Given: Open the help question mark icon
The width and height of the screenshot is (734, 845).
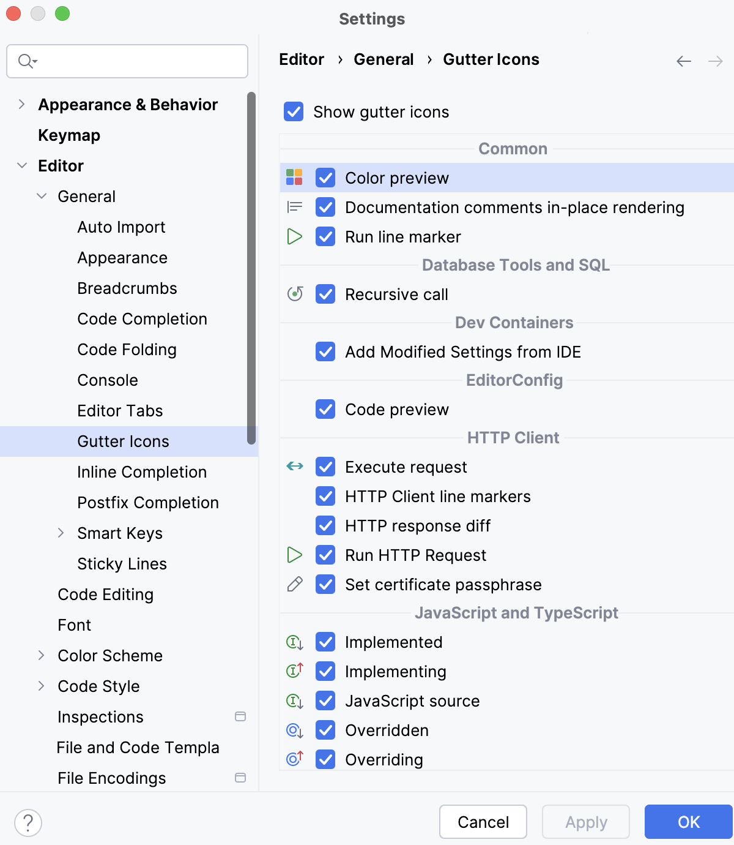Looking at the screenshot, I should [x=28, y=823].
